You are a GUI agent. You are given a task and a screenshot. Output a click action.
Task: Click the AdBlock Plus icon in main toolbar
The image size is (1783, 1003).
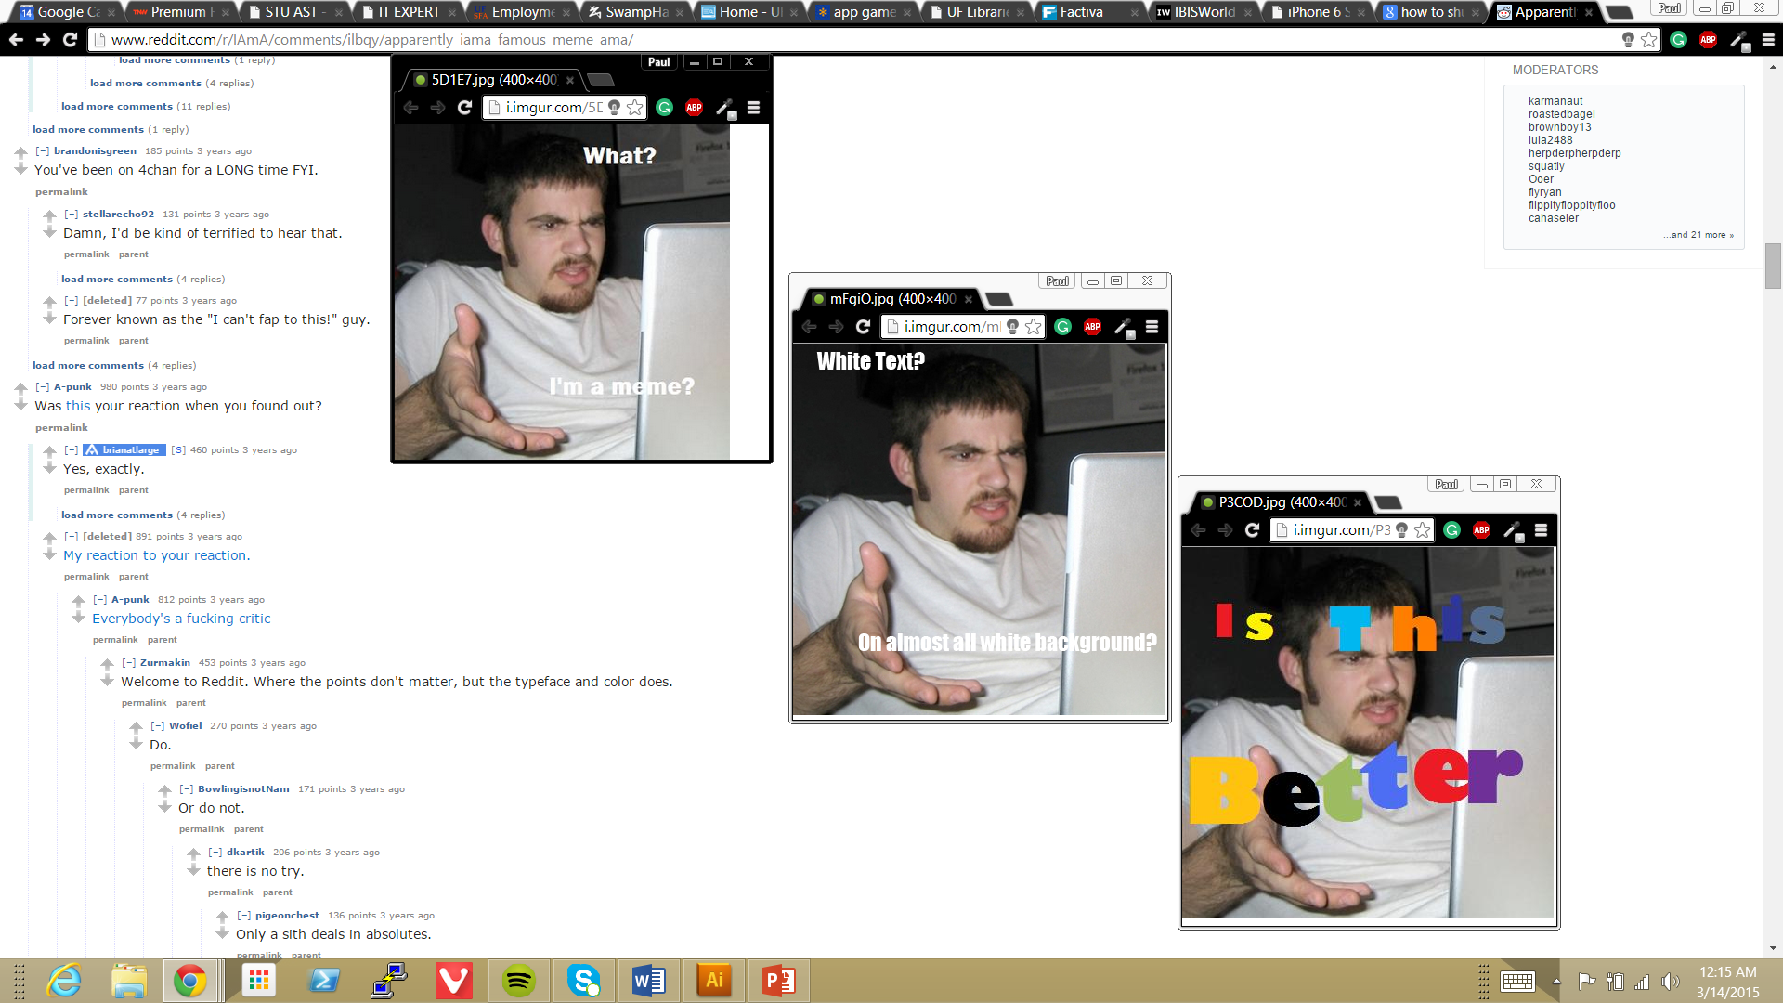[x=1708, y=40]
